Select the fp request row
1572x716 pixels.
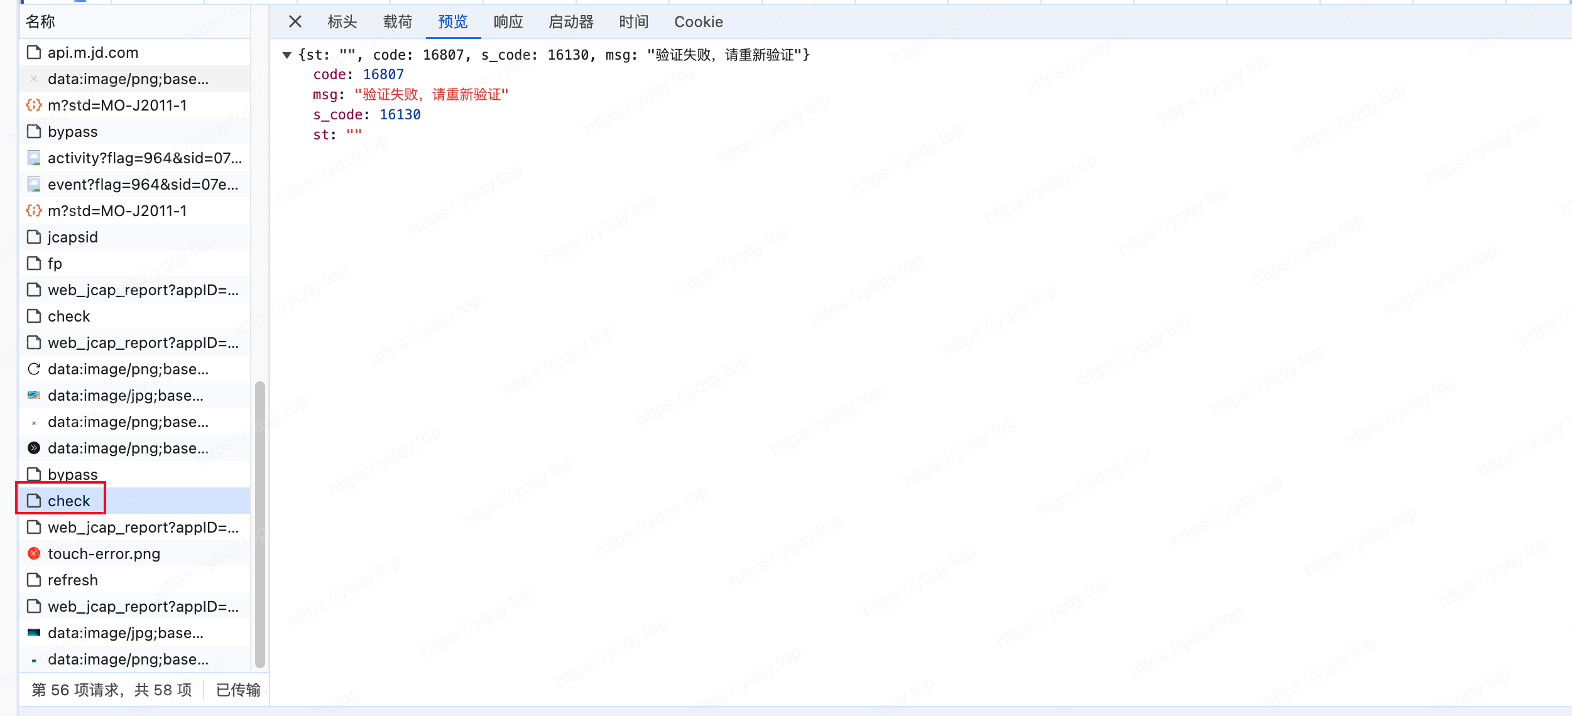134,264
